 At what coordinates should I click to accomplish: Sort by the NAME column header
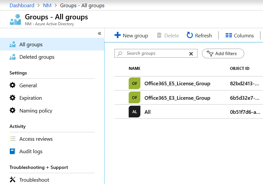[x=134, y=69]
